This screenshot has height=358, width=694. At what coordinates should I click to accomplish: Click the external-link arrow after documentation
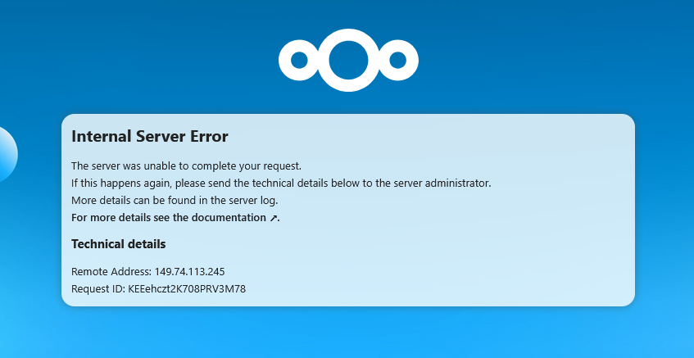tap(274, 219)
